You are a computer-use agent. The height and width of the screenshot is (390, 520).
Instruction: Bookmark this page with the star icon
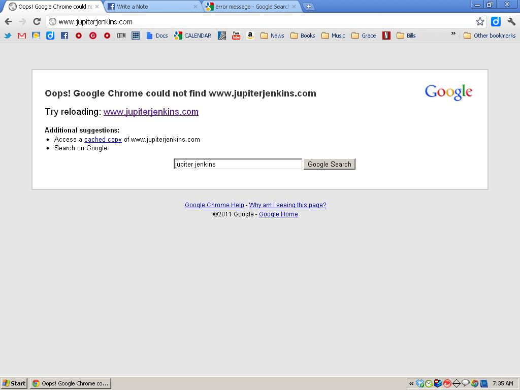pyautogui.click(x=480, y=21)
